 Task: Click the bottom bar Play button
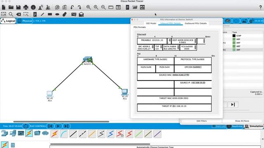pos(58,126)
